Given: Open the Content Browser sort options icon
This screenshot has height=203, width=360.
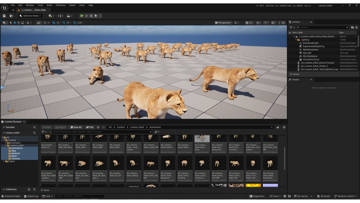Looking at the screenshot, I should point(157,132).
